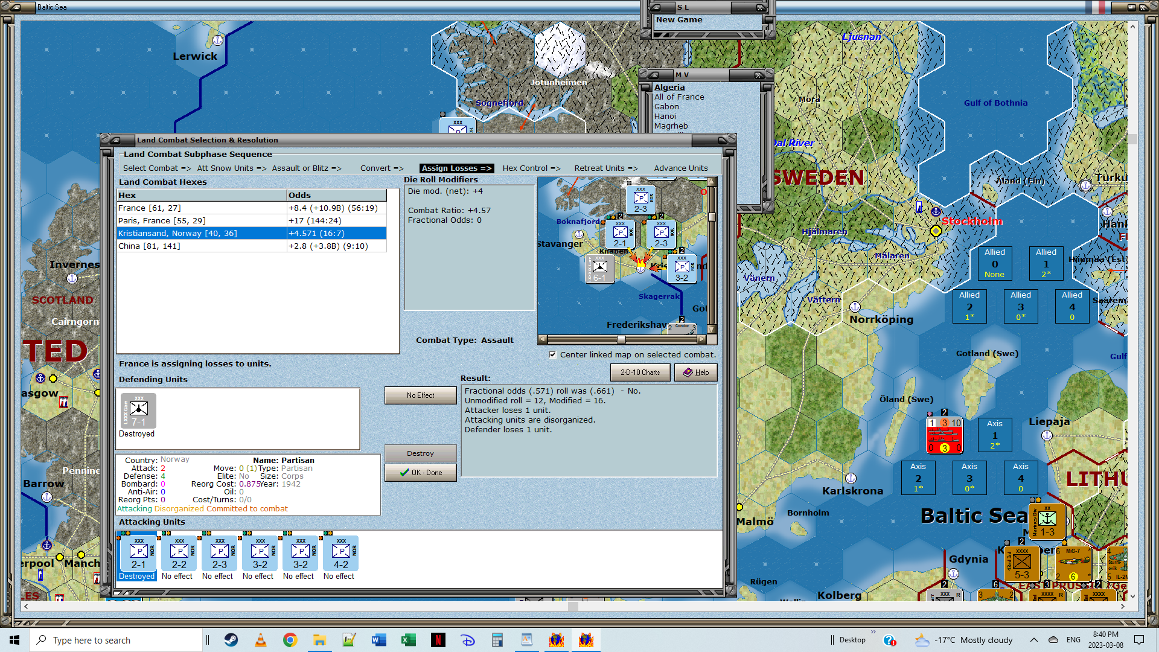Open File Explorer from taskbar
This screenshot has width=1159, height=652.
(x=319, y=640)
